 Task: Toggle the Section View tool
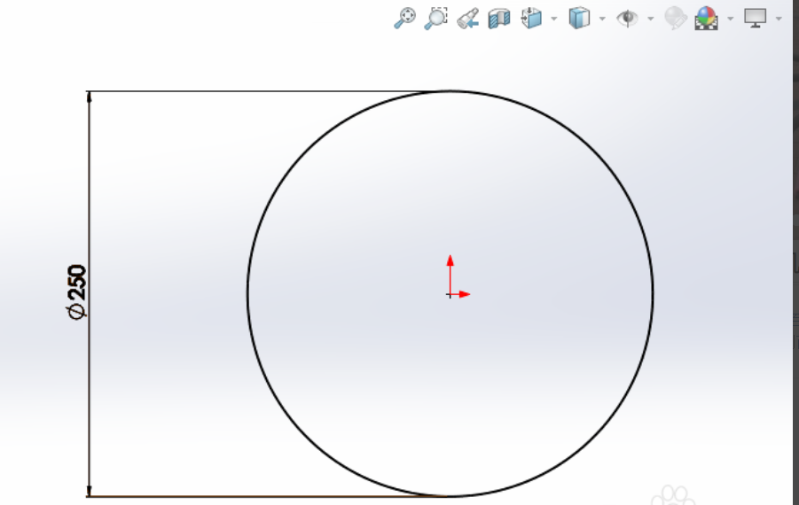[x=499, y=19]
